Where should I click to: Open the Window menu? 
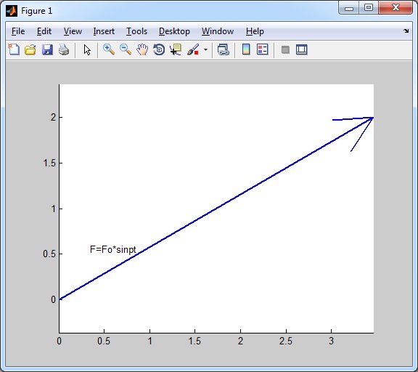pos(218,31)
